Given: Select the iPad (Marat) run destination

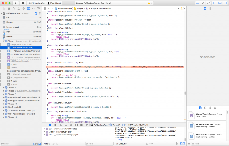Looking at the screenshot, I should pyautogui.click(x=56, y=3).
